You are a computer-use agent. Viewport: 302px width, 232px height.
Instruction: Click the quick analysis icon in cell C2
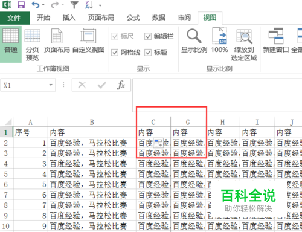(x=158, y=143)
